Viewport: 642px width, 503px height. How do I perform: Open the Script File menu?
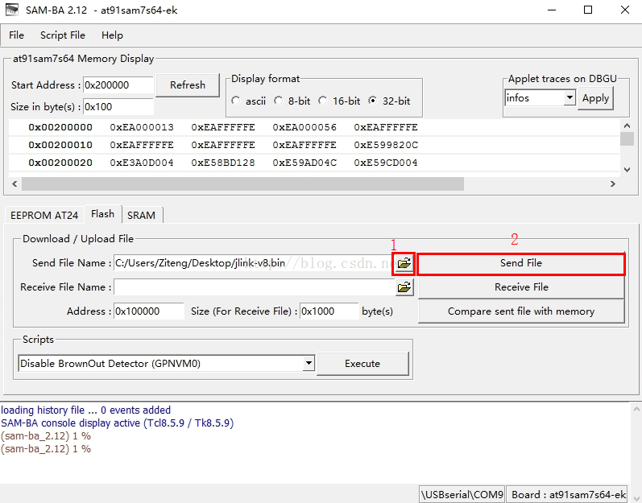coord(63,35)
